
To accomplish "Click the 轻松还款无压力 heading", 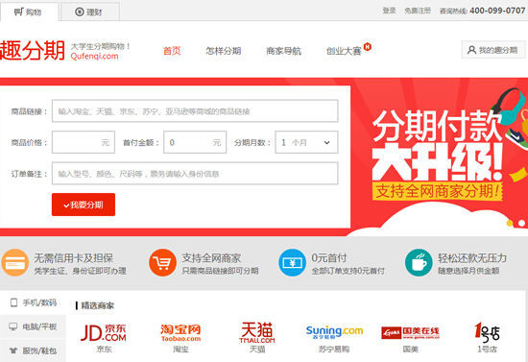I will tap(472, 258).
